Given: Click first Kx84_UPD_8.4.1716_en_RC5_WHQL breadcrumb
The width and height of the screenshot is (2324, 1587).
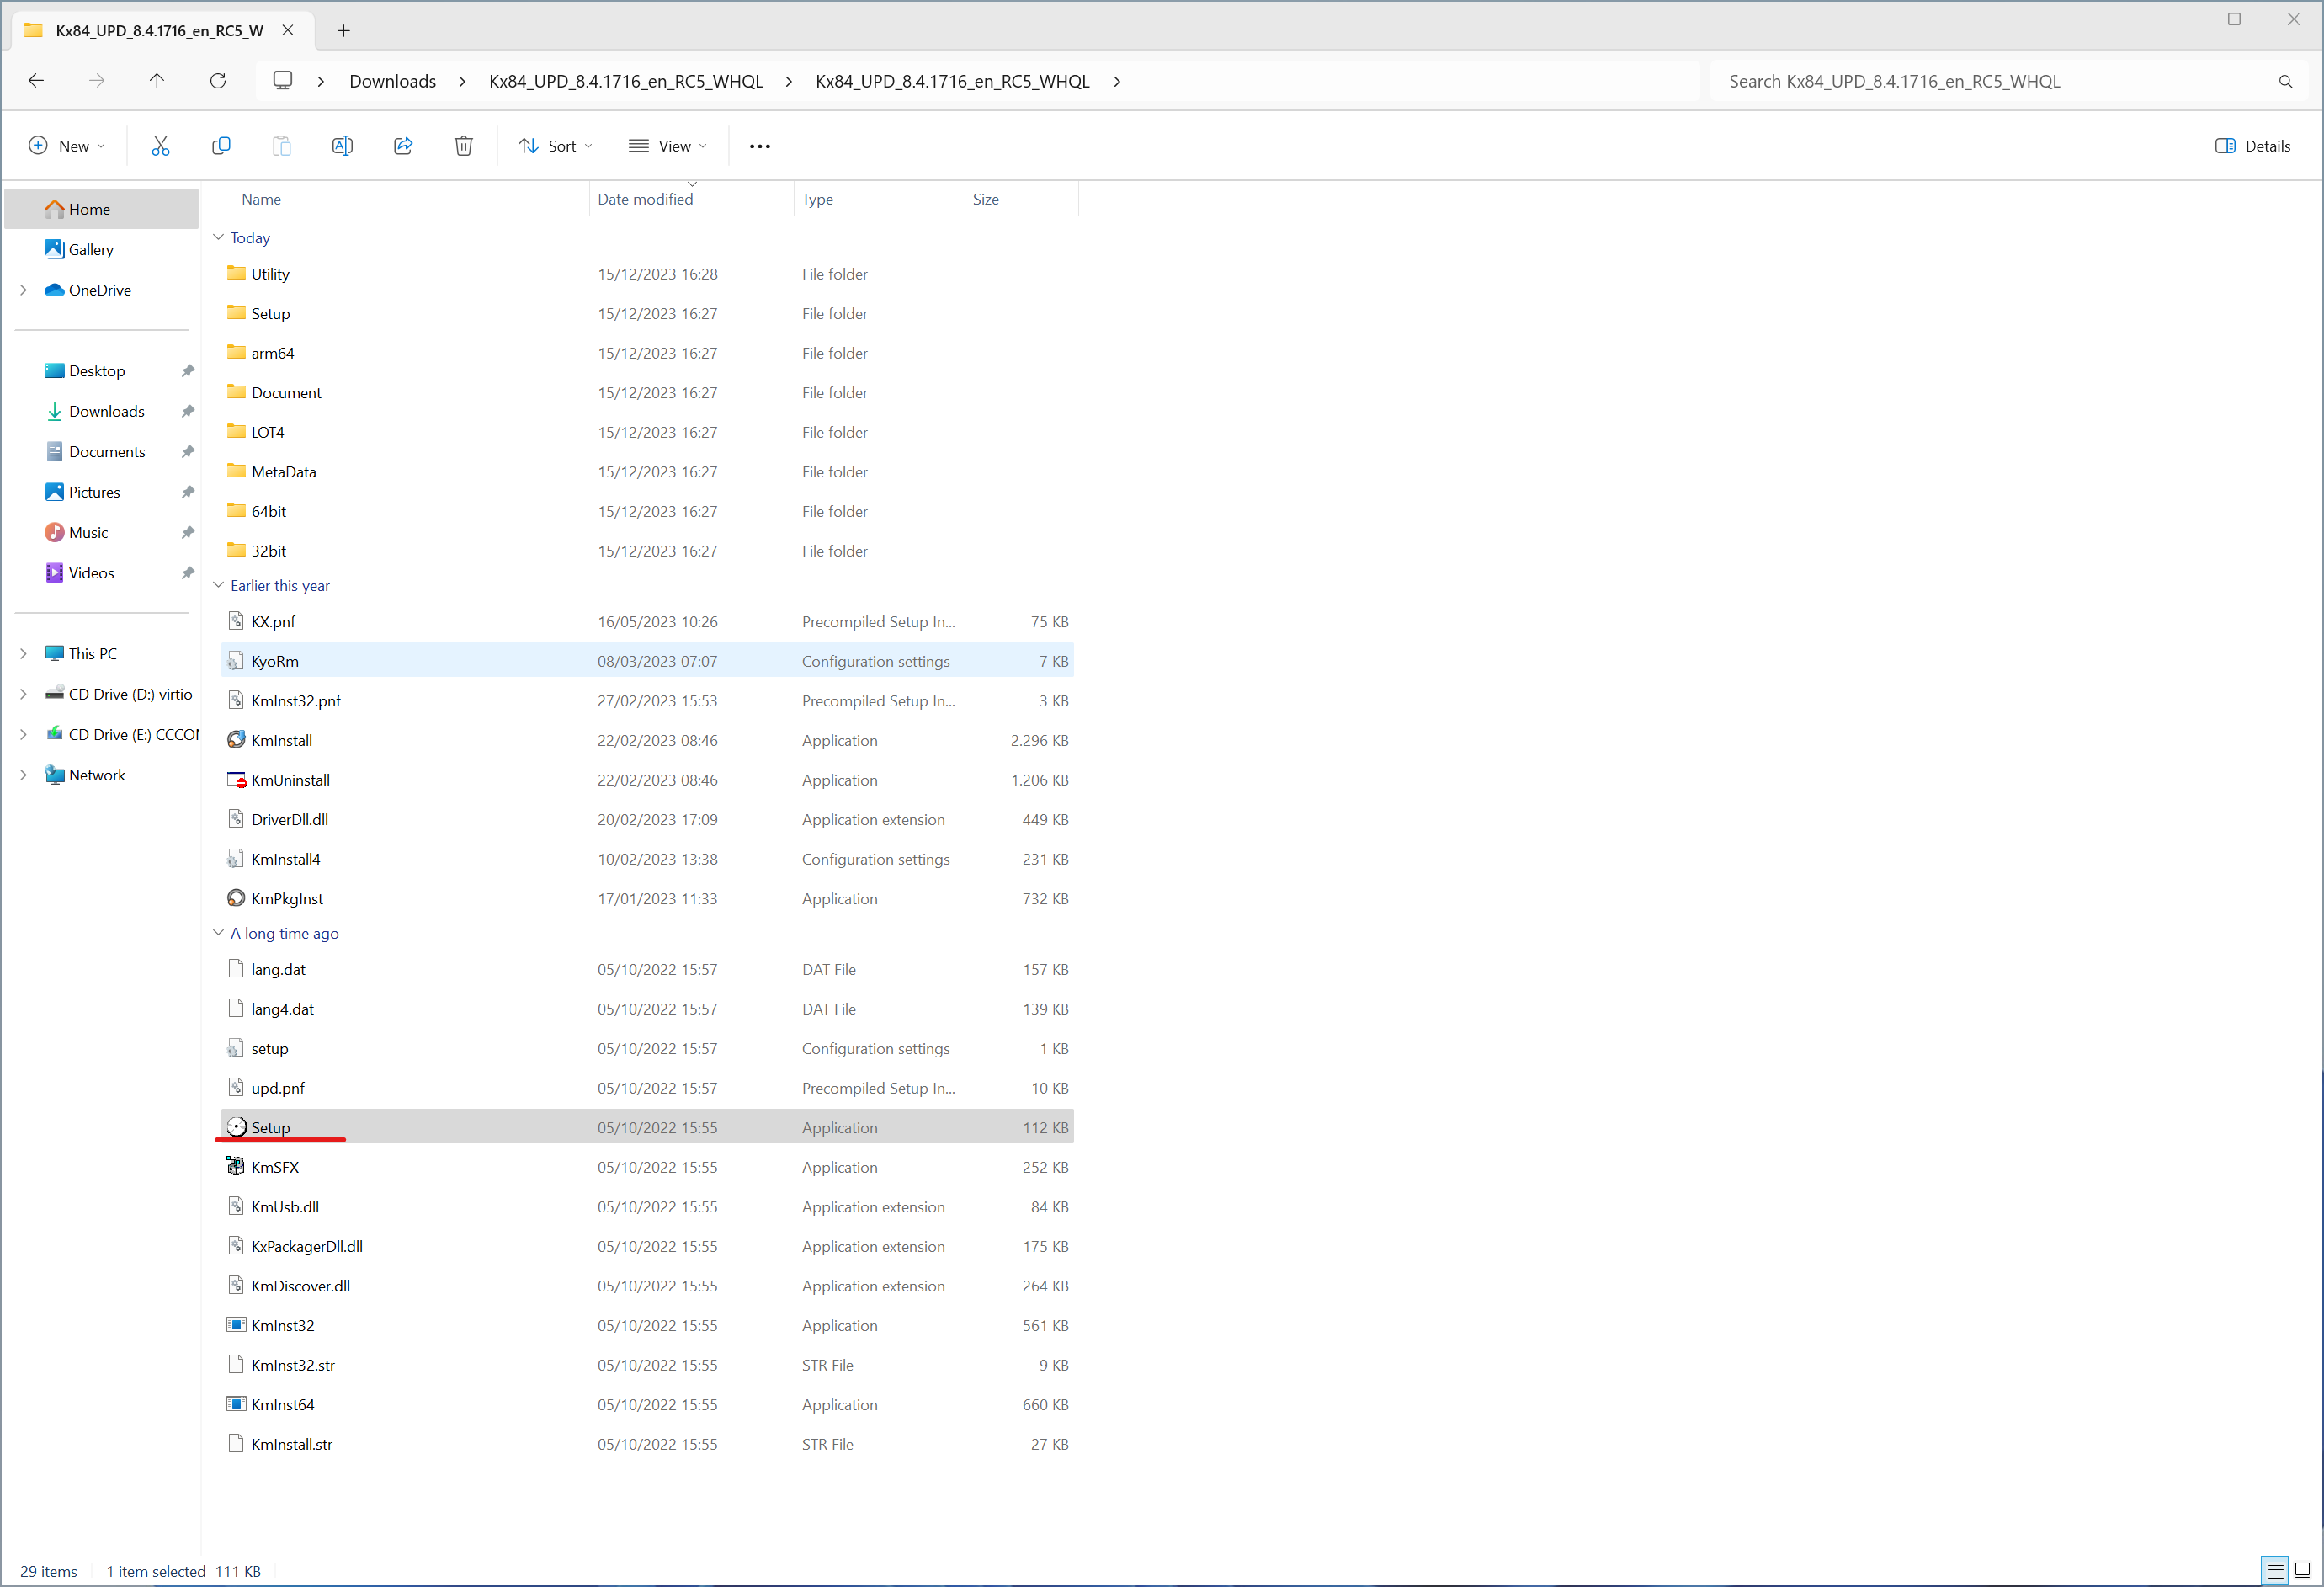Looking at the screenshot, I should (626, 82).
